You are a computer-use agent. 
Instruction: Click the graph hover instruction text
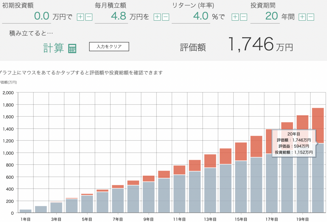pos(81,73)
